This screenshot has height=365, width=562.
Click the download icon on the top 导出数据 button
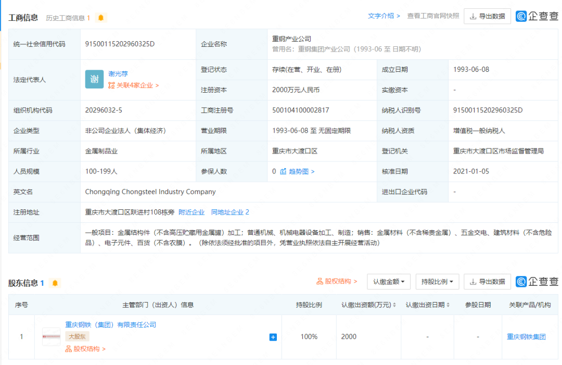click(x=474, y=16)
